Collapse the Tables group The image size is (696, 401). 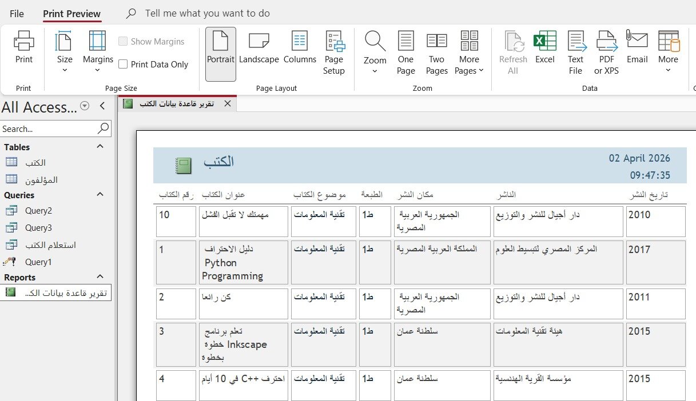100,147
